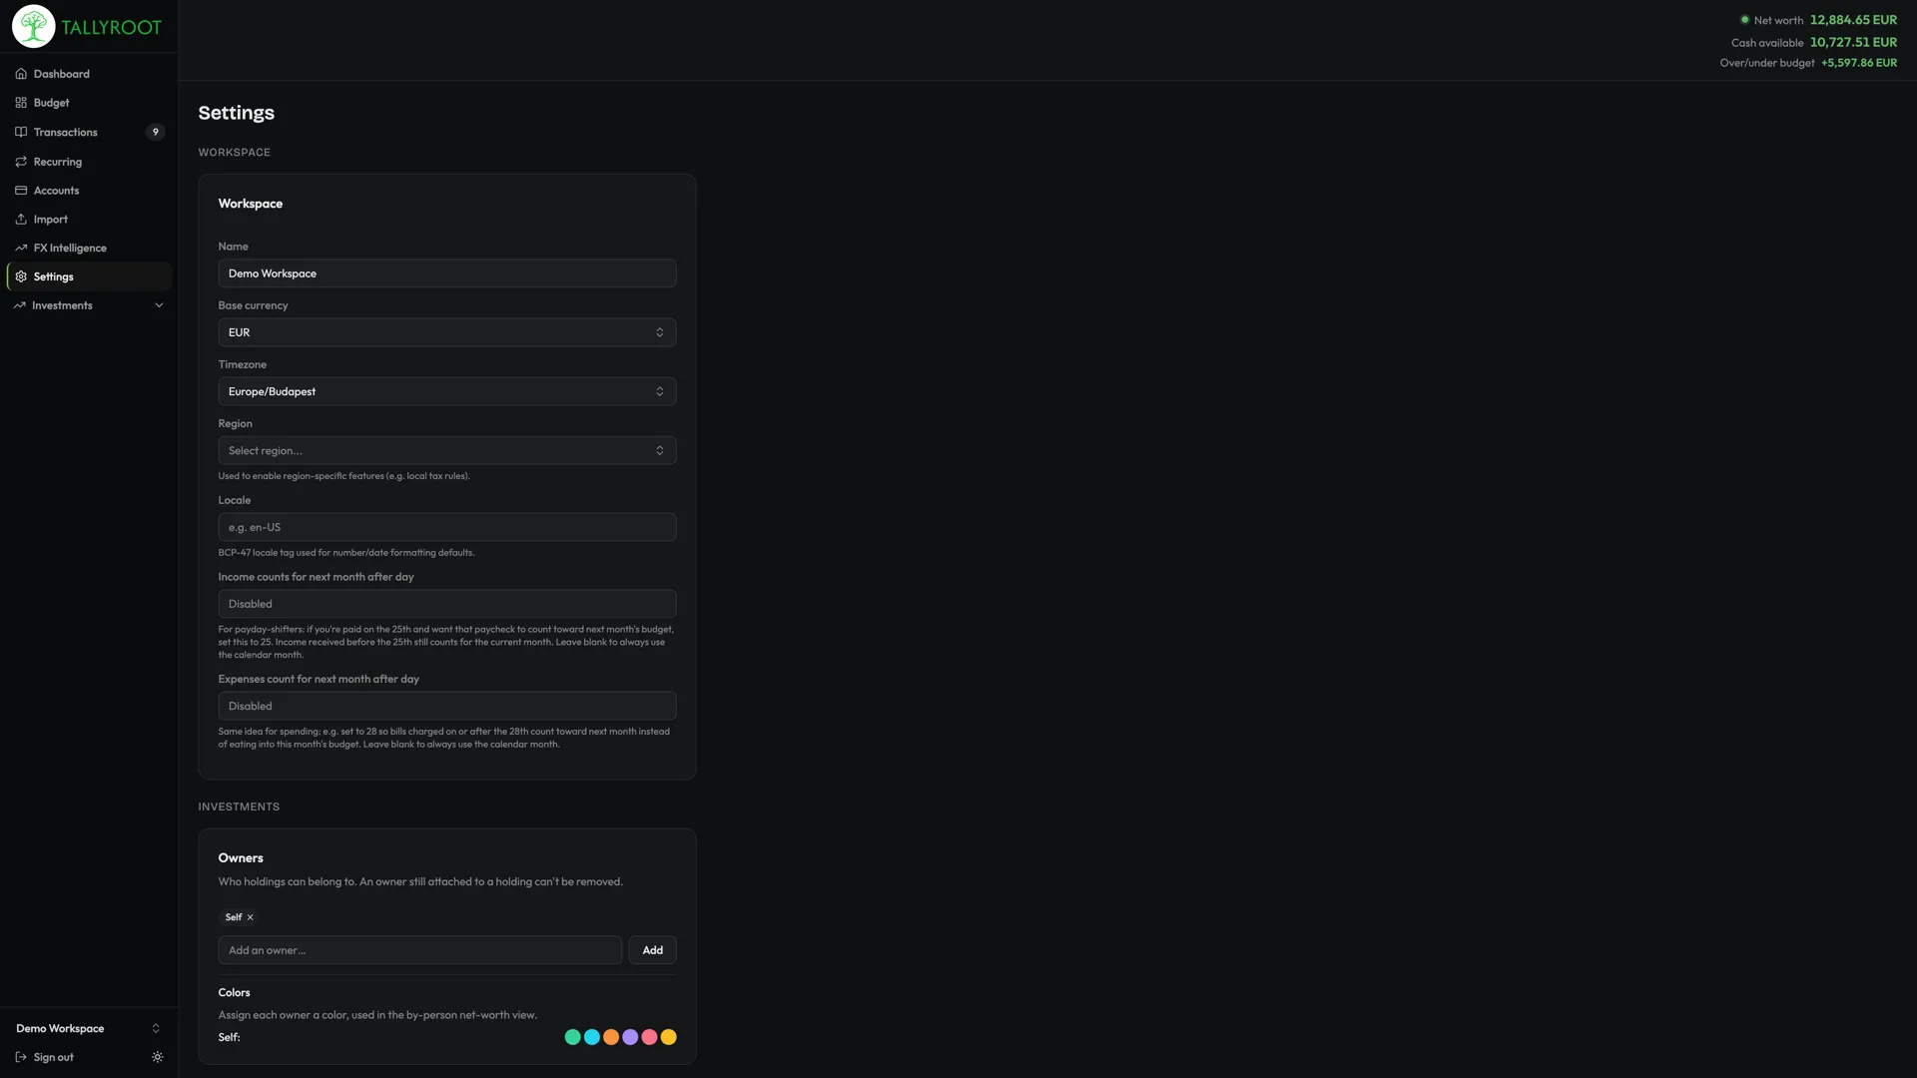The width and height of the screenshot is (1917, 1078).
Task: Choose the green color for Self
Action: (x=572, y=1037)
